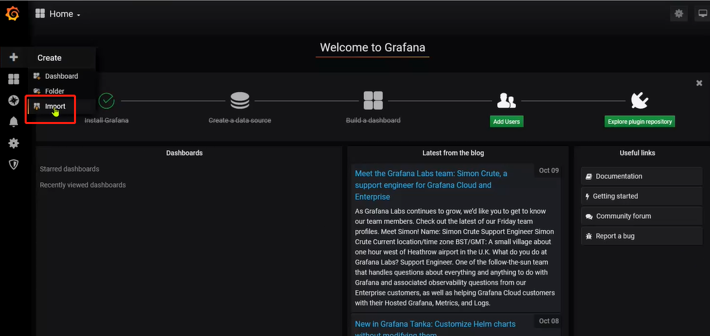Open the Community forum link
The image size is (710, 336).
641,216
